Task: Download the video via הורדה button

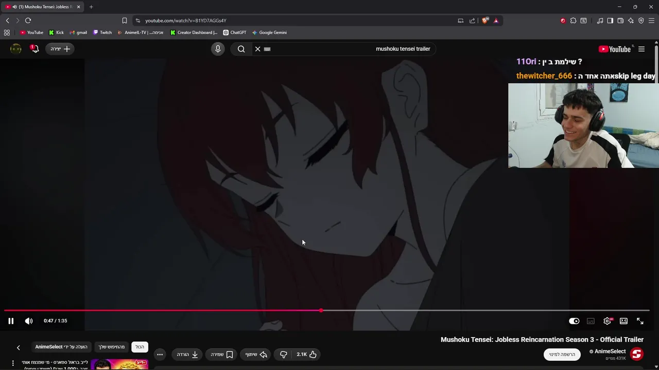Action: [187, 354]
